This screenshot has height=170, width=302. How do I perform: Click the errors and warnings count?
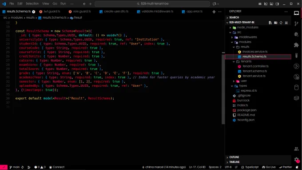point(40,167)
